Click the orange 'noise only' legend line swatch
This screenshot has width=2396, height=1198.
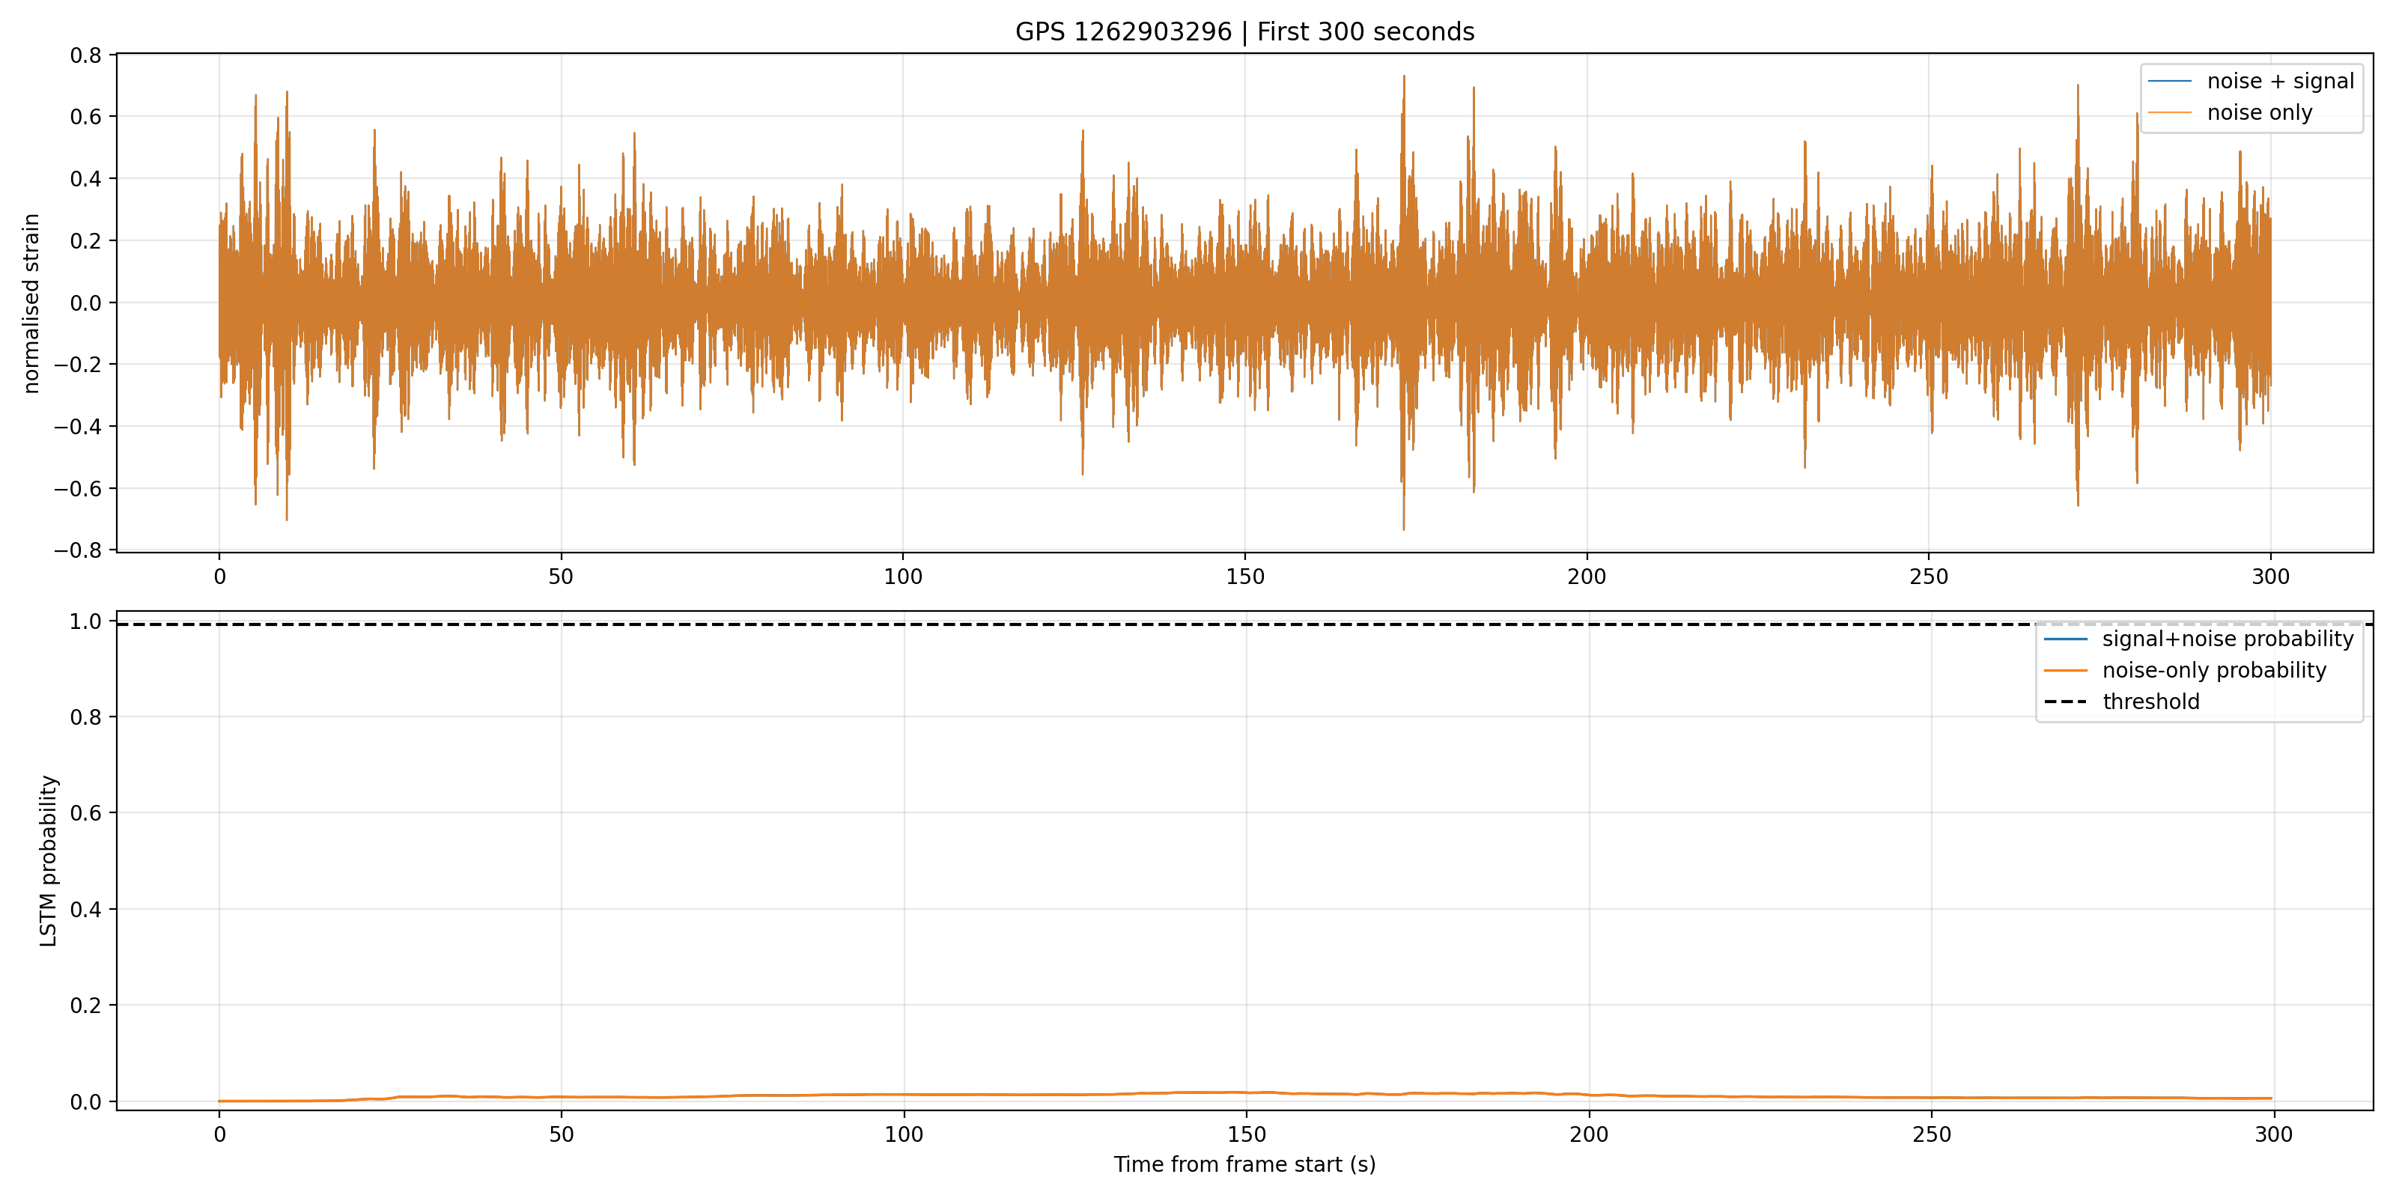[x=2169, y=112]
